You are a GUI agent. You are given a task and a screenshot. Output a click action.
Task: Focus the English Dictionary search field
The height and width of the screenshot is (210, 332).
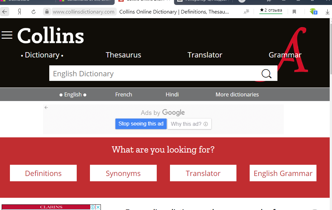pyautogui.click(x=152, y=74)
